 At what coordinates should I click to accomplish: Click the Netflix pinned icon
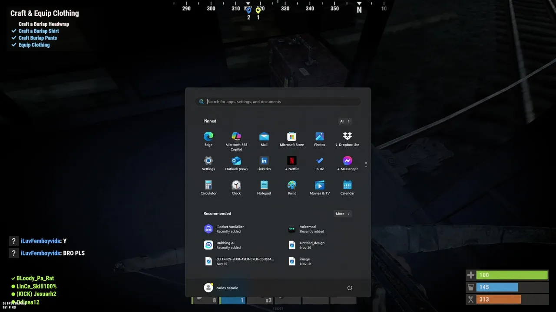(292, 163)
